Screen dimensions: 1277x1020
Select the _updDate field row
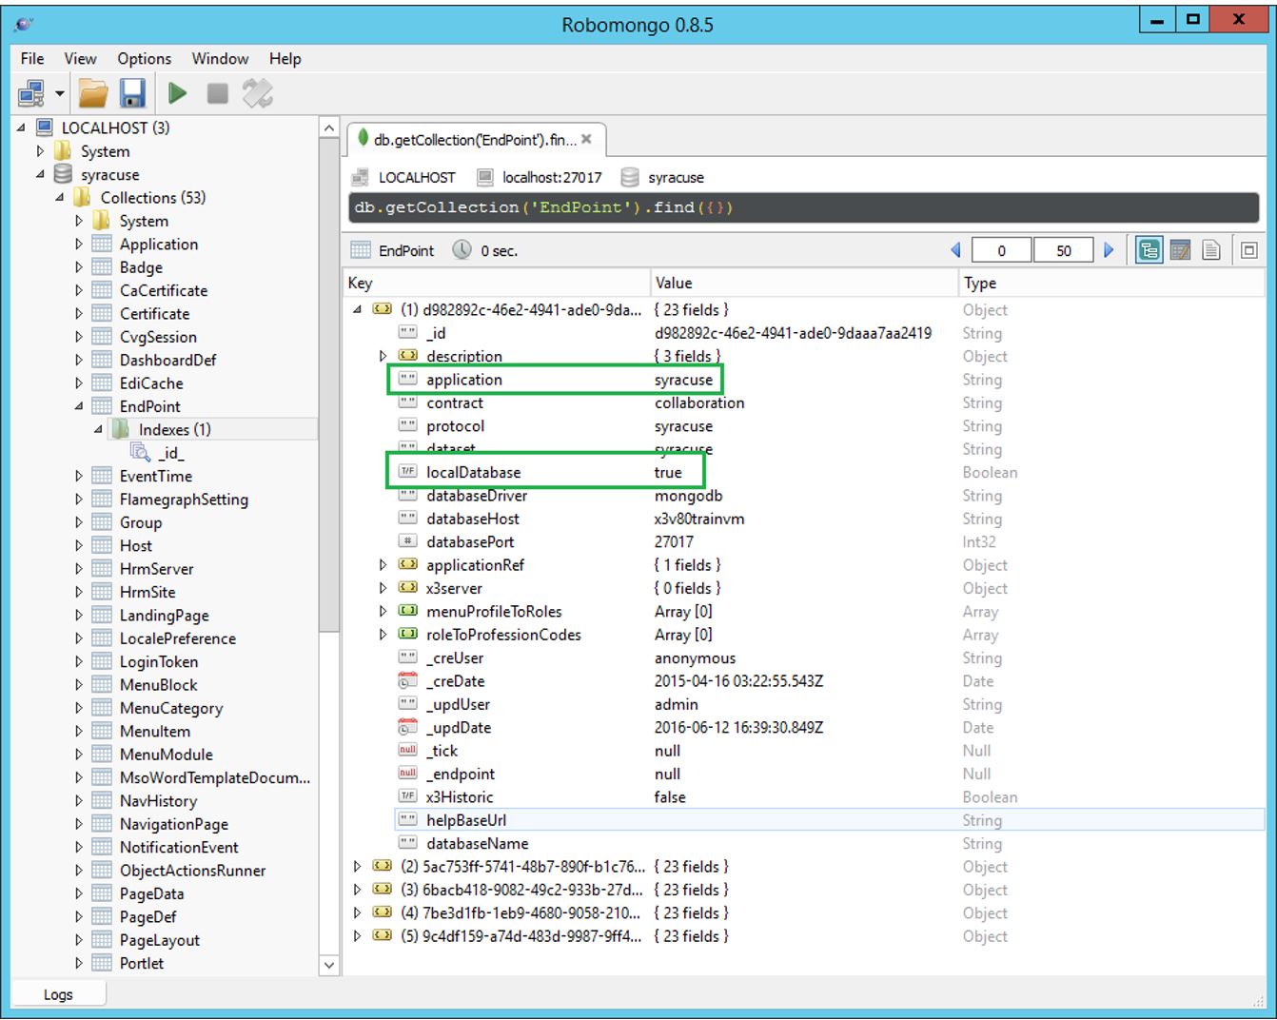point(830,727)
